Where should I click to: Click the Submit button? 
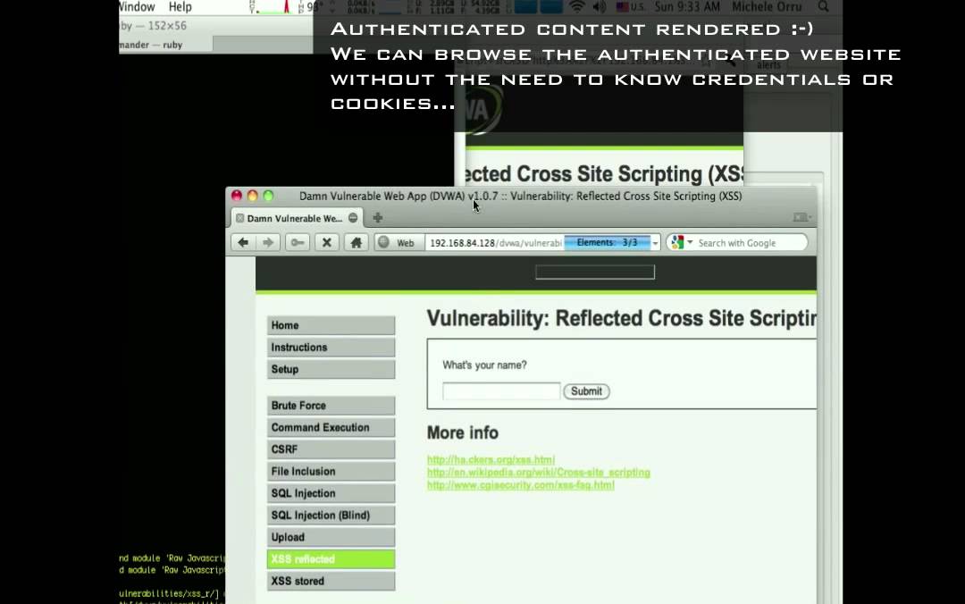click(x=586, y=391)
